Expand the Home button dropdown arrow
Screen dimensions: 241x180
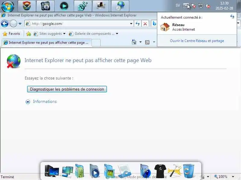point(140,42)
